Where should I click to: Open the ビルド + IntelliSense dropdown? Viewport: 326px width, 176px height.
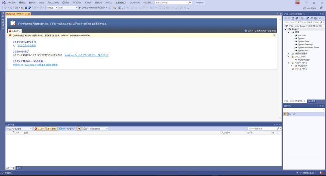pyautogui.click(x=95, y=129)
